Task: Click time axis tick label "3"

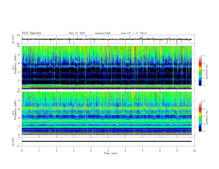Action: tap(74, 151)
